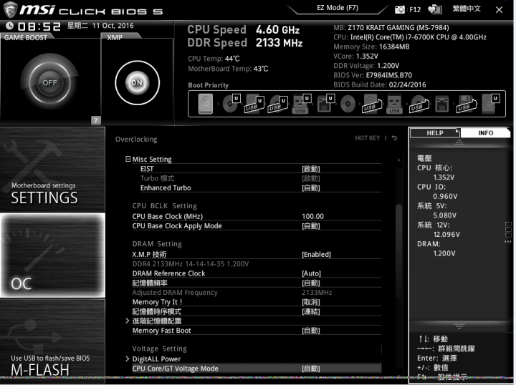
Task: Open the favorites heart icon
Action: 435,9
